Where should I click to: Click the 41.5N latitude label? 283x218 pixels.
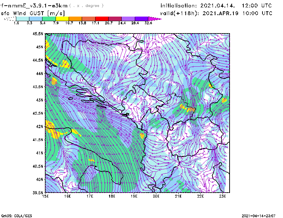click(x=38, y=140)
